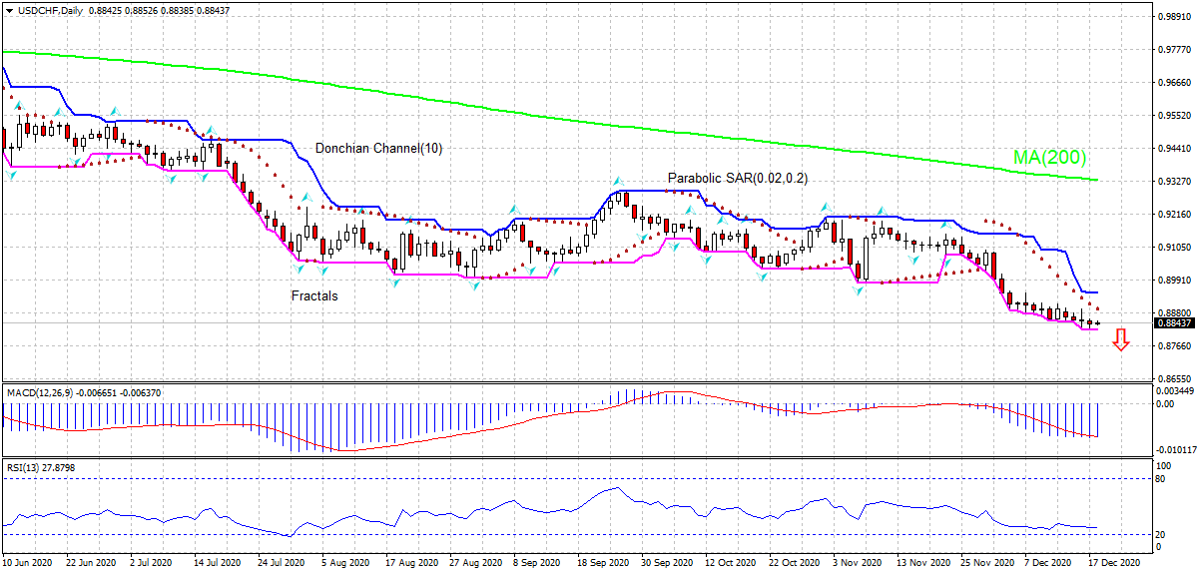Click MACD axis value -0.010117

tap(1174, 449)
